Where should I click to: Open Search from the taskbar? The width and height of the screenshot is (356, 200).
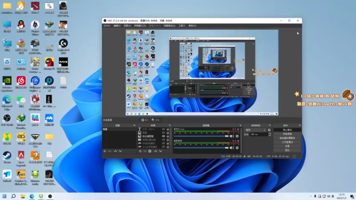(13, 196)
